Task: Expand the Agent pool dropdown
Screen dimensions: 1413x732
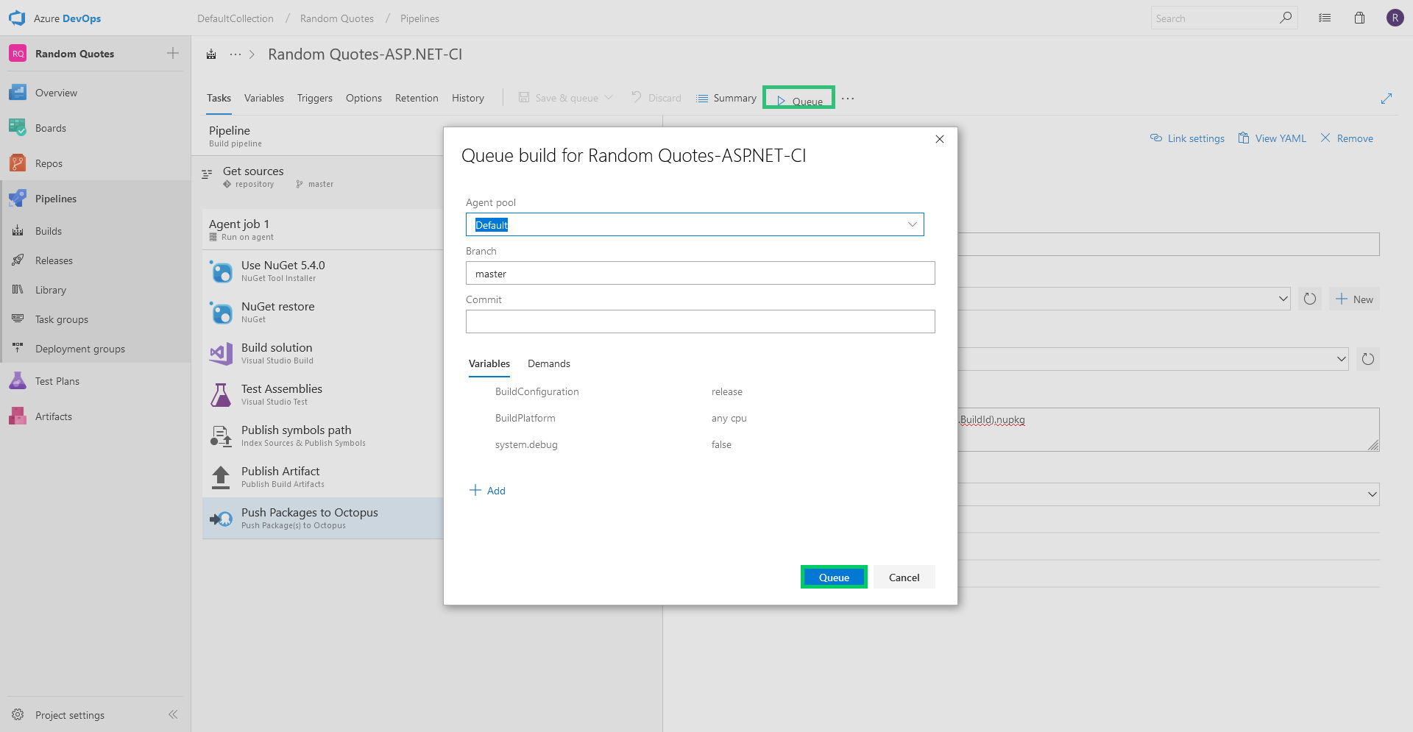Action: [913, 224]
